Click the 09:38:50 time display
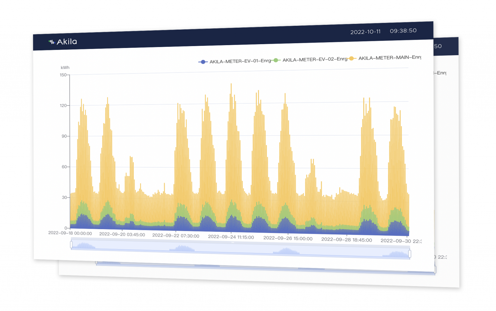 pyautogui.click(x=403, y=31)
